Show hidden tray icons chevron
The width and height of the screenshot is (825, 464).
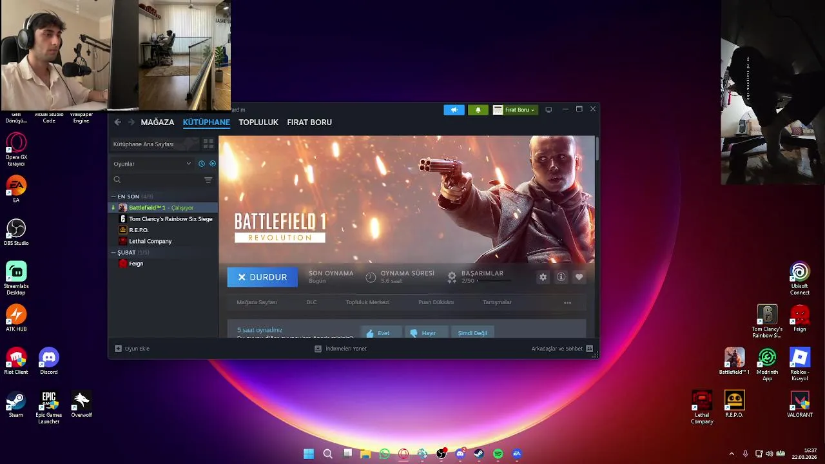coord(732,454)
